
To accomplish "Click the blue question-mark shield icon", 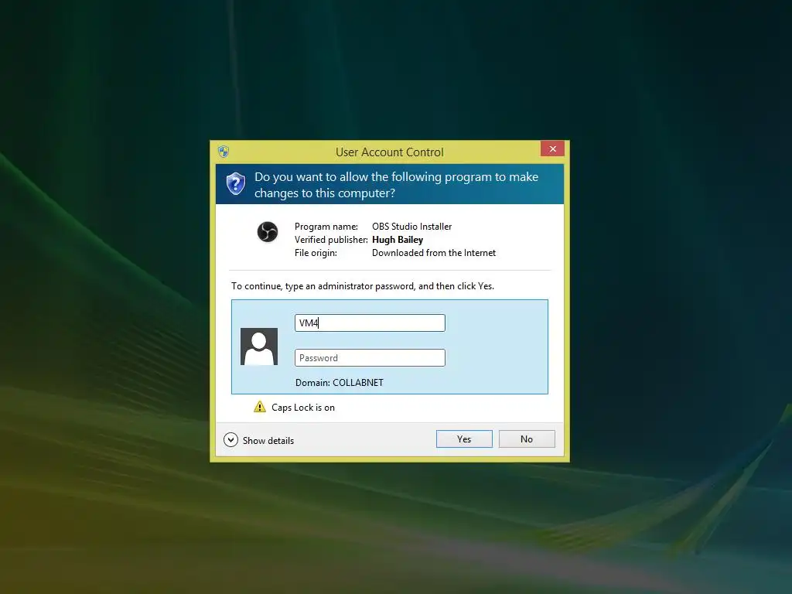I will (235, 183).
